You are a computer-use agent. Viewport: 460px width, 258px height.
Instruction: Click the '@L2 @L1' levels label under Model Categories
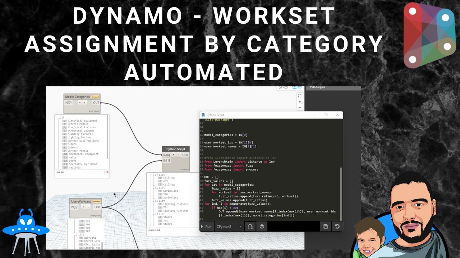click(x=60, y=172)
